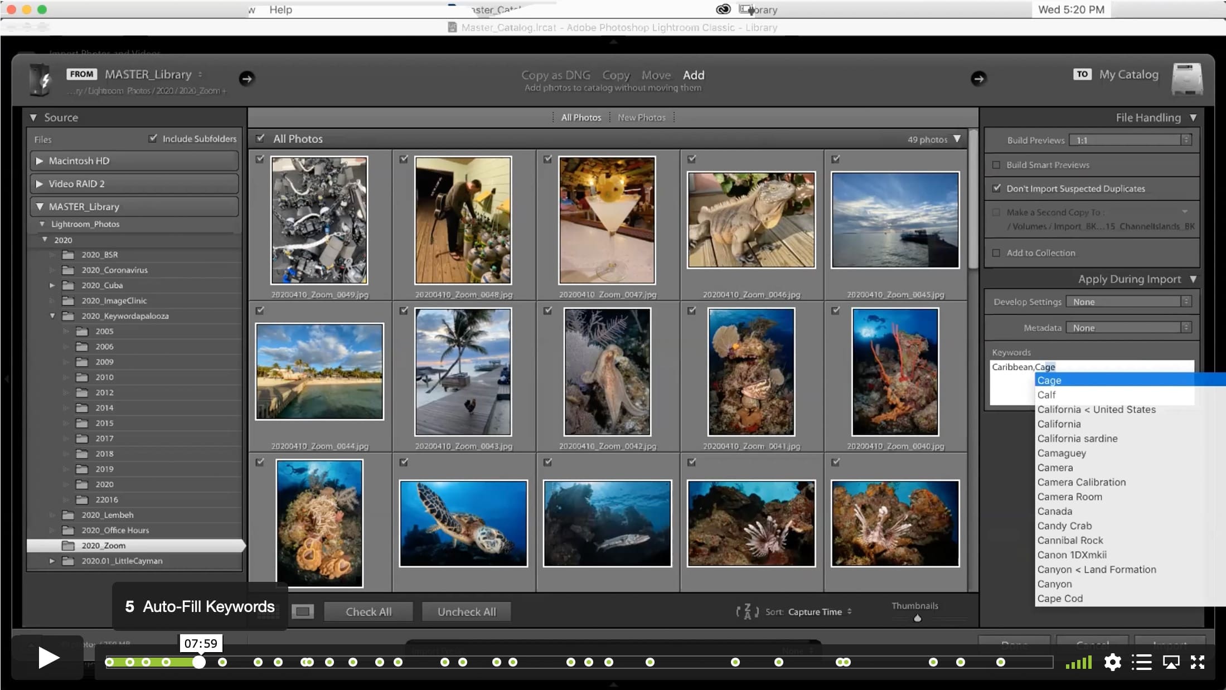This screenshot has width=1226, height=690.
Task: Choose California sardine from keyword suggestions
Action: 1077,439
